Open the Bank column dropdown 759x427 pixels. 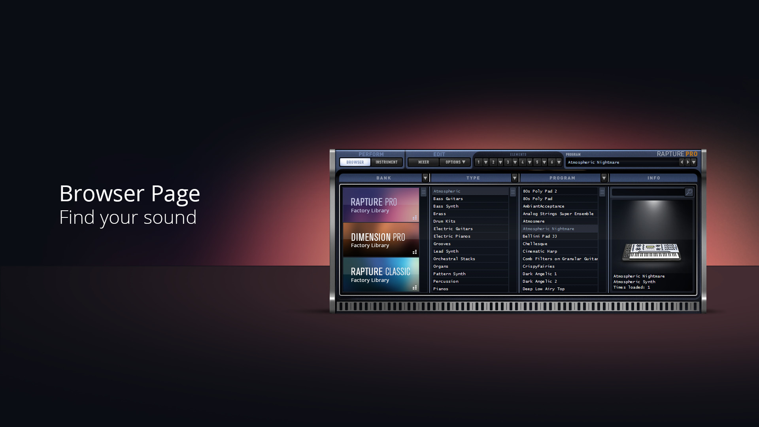click(425, 178)
